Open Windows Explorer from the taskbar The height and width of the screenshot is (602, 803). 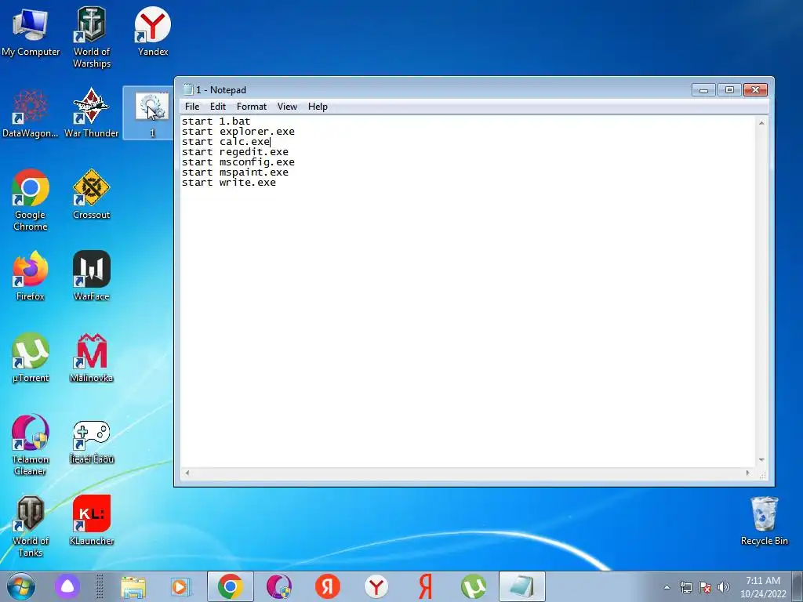[133, 586]
